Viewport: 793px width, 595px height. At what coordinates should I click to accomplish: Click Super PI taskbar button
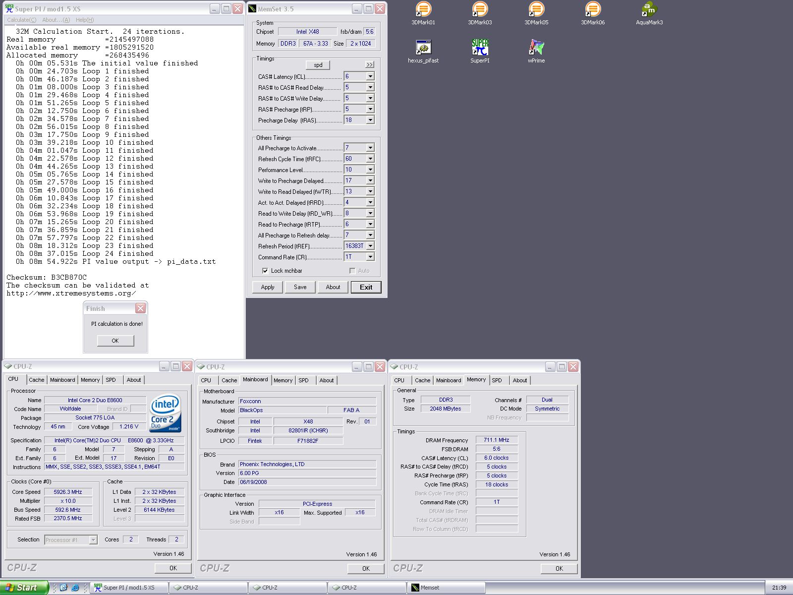[x=129, y=588]
